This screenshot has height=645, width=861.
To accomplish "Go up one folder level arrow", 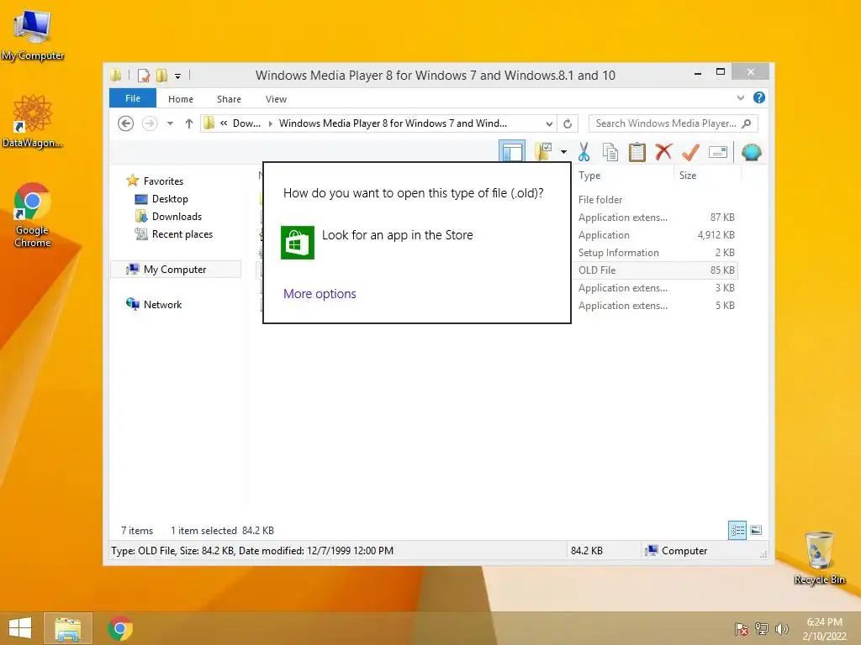I will [x=189, y=123].
